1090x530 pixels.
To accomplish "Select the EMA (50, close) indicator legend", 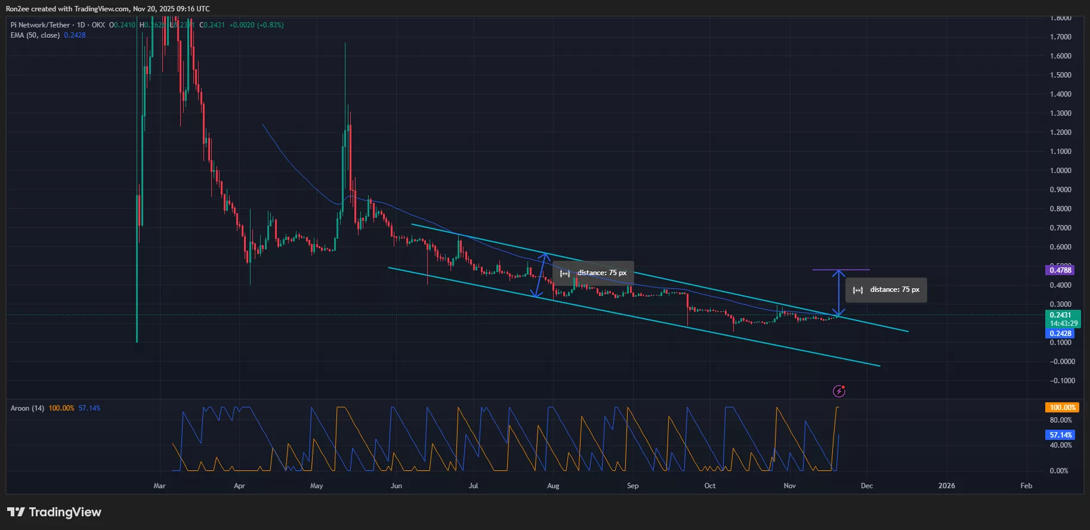I will click(x=35, y=35).
